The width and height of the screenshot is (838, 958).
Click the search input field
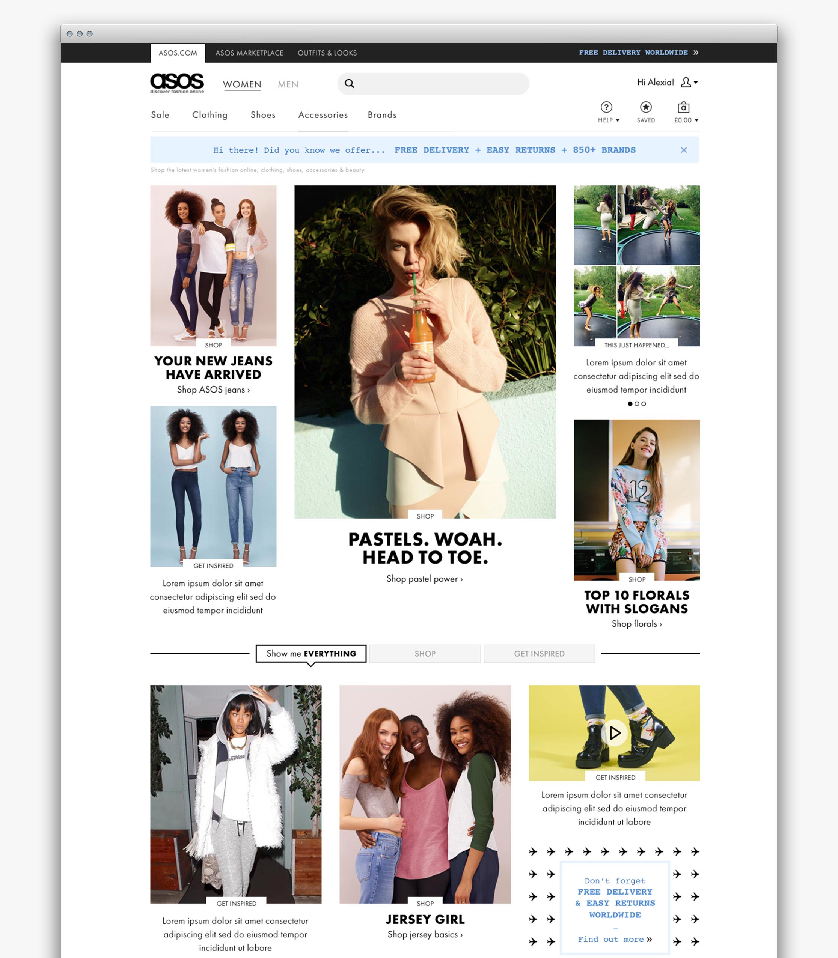[433, 84]
